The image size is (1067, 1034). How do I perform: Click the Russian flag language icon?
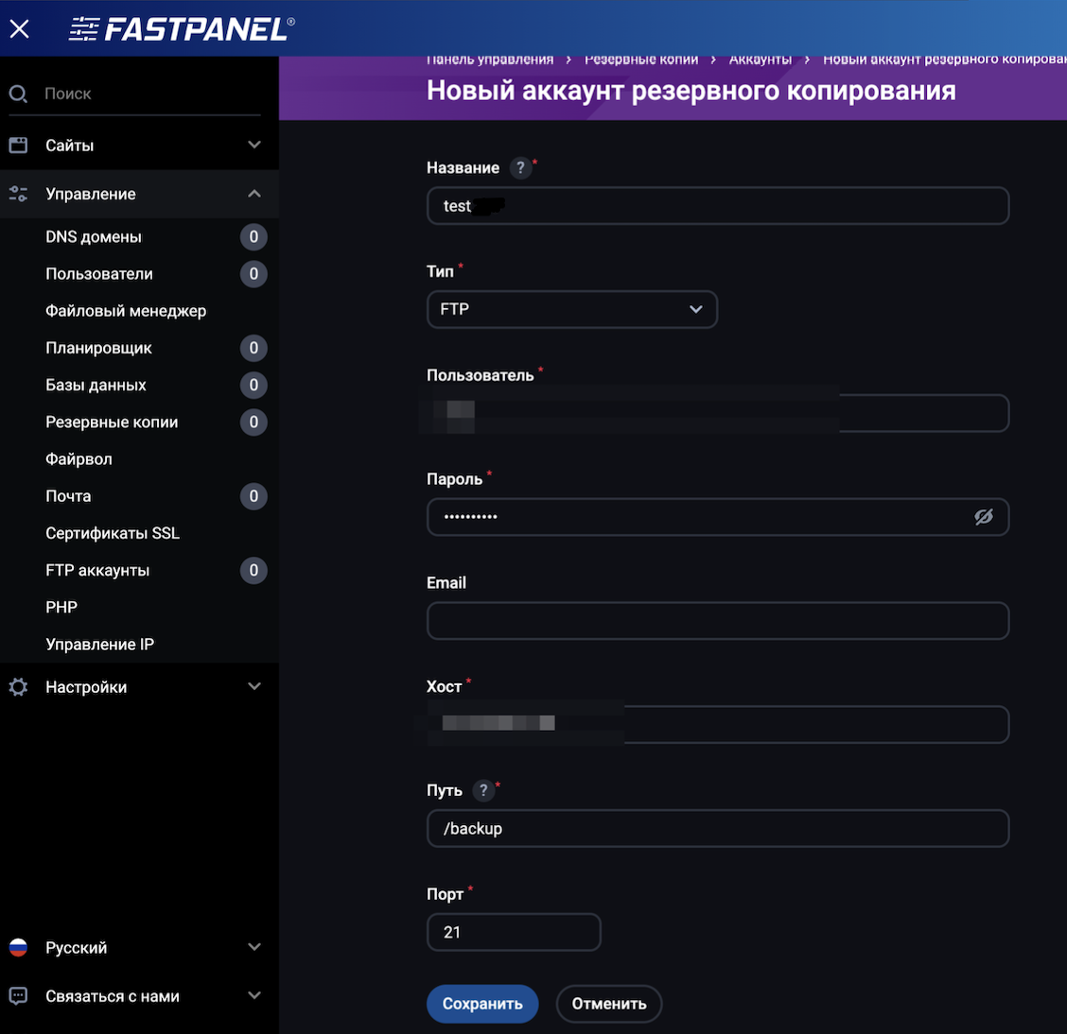click(18, 946)
